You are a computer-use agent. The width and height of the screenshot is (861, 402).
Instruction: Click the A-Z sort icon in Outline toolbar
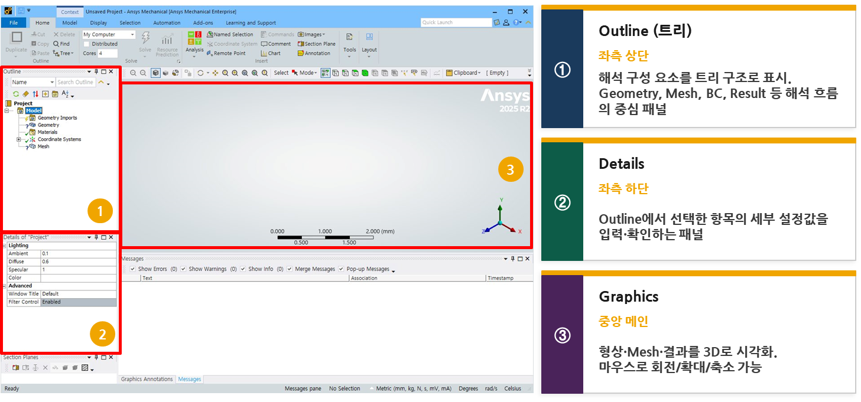(x=65, y=94)
